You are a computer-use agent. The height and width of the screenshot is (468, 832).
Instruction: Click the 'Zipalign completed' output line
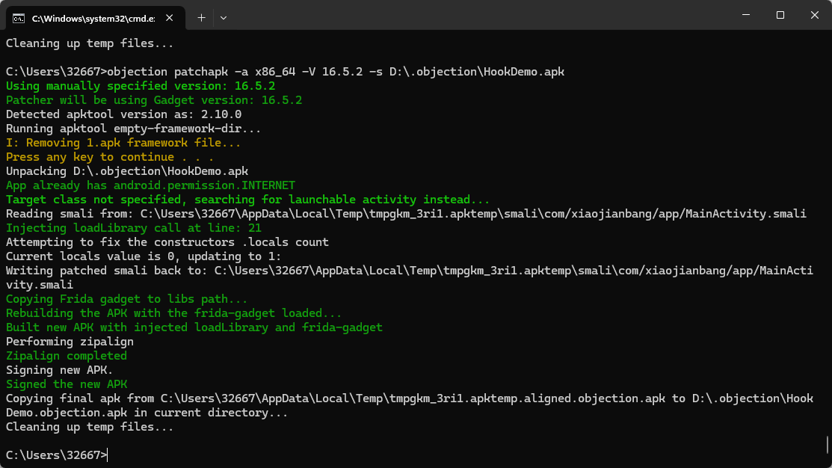click(67, 356)
